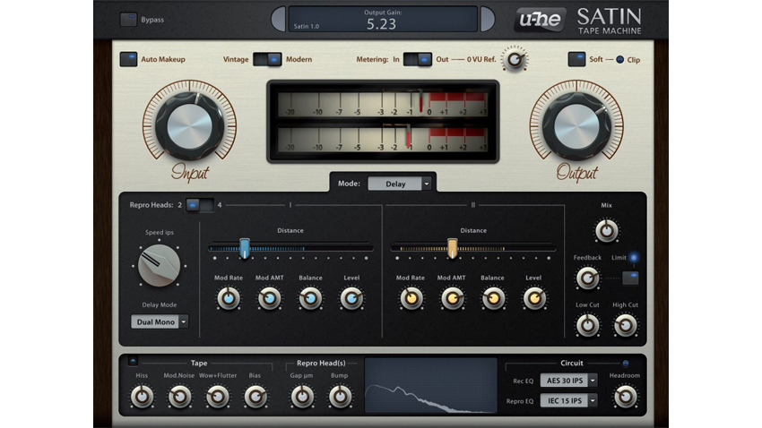Image resolution: width=762 pixels, height=428 pixels.
Task: Click the Wow+Flutter knob
Action: pos(218,397)
